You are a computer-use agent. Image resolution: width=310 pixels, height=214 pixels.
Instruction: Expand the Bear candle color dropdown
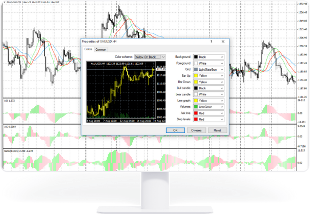pyautogui.click(x=209, y=94)
